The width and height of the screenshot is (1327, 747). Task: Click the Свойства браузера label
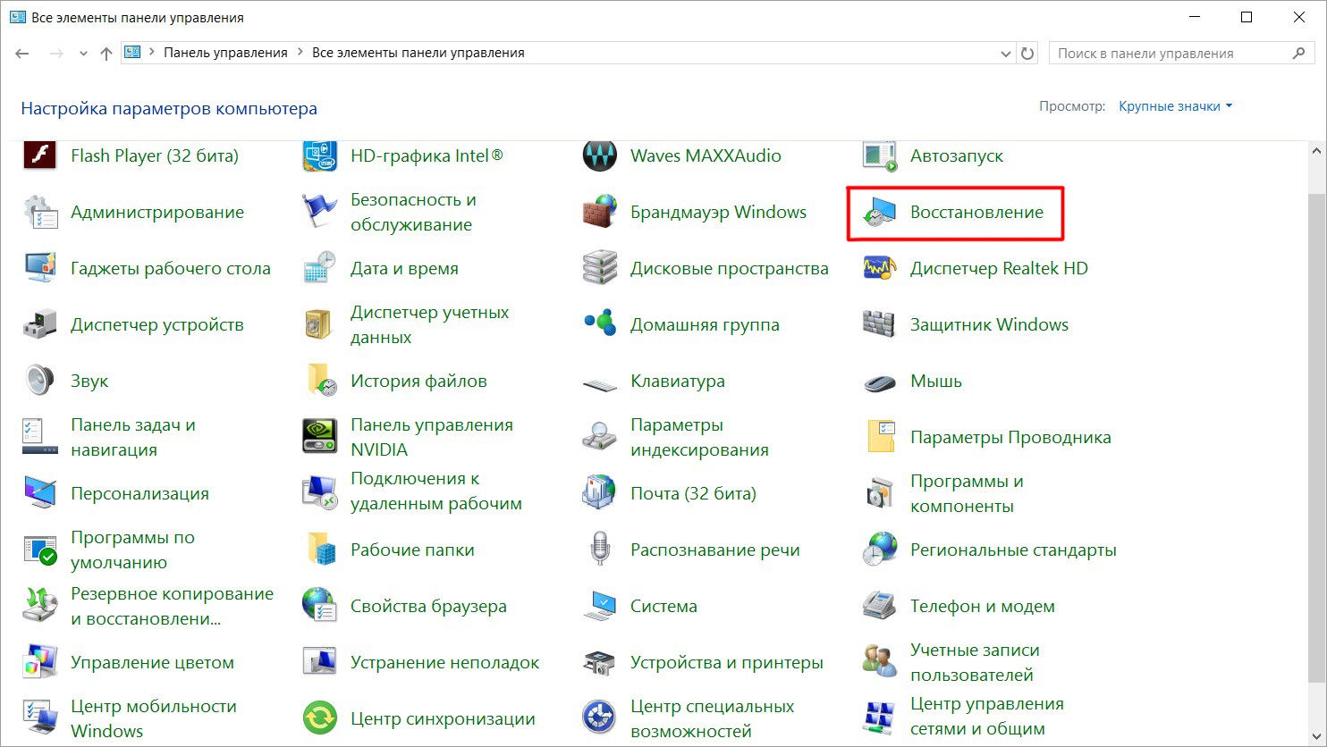click(428, 607)
